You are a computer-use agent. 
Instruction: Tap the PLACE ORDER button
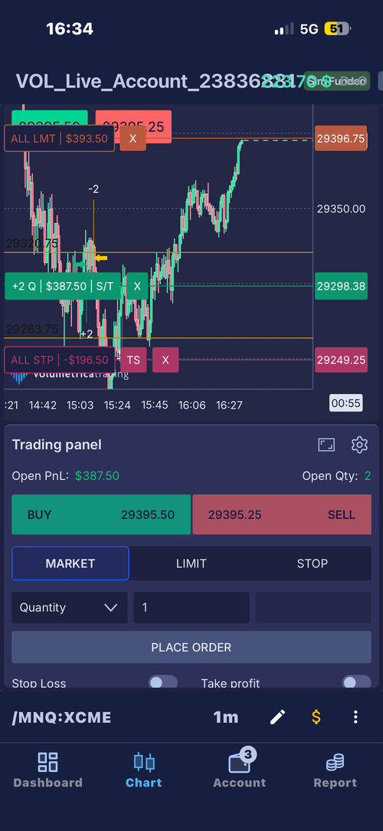(x=191, y=647)
